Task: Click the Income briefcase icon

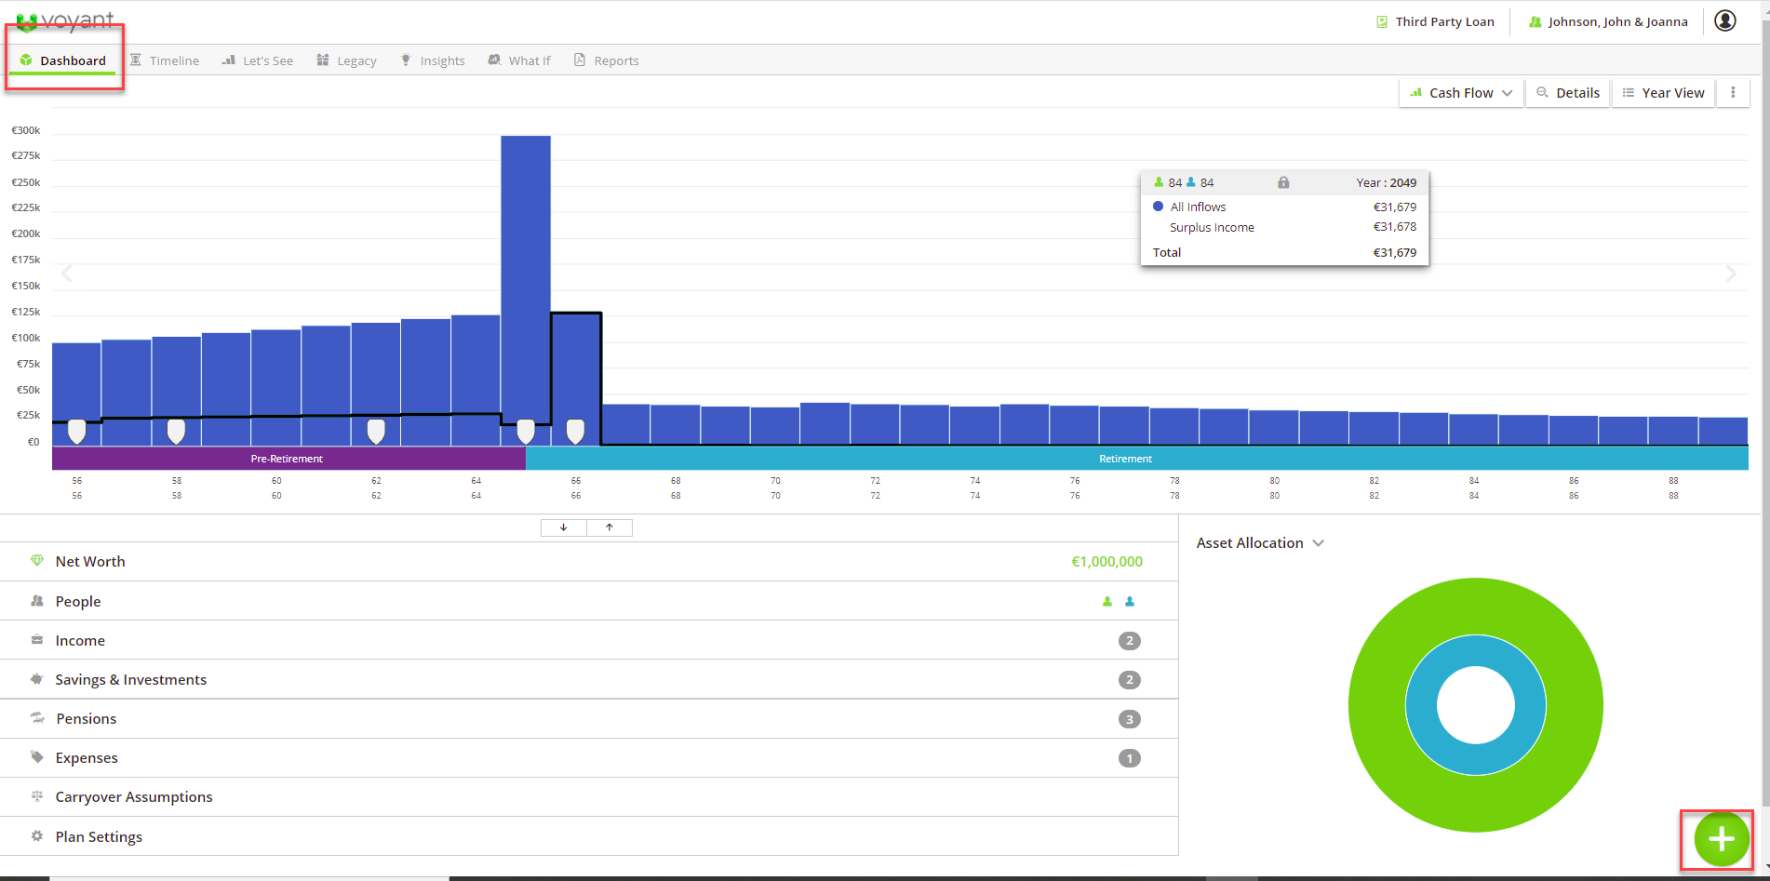Action: pos(37,640)
